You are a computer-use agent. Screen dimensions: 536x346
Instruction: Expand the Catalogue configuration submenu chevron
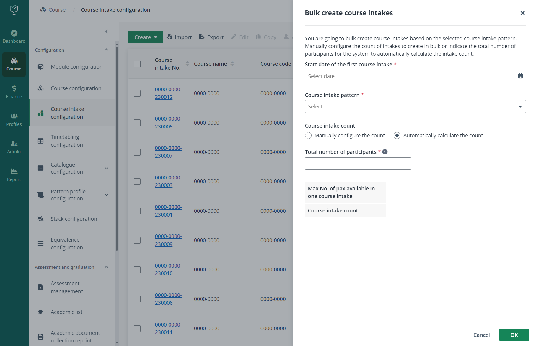tap(107, 168)
